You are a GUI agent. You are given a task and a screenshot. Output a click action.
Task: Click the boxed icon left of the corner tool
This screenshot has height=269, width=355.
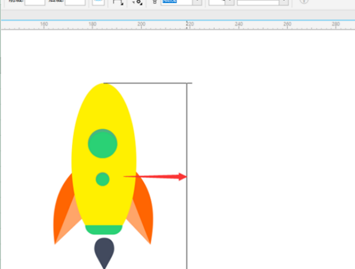[98, 2]
